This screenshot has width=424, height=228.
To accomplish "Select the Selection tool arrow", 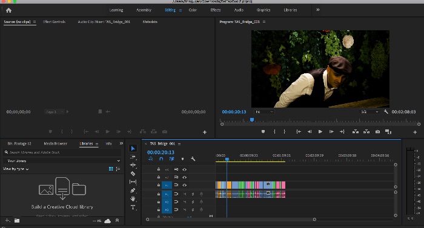I will [133, 148].
